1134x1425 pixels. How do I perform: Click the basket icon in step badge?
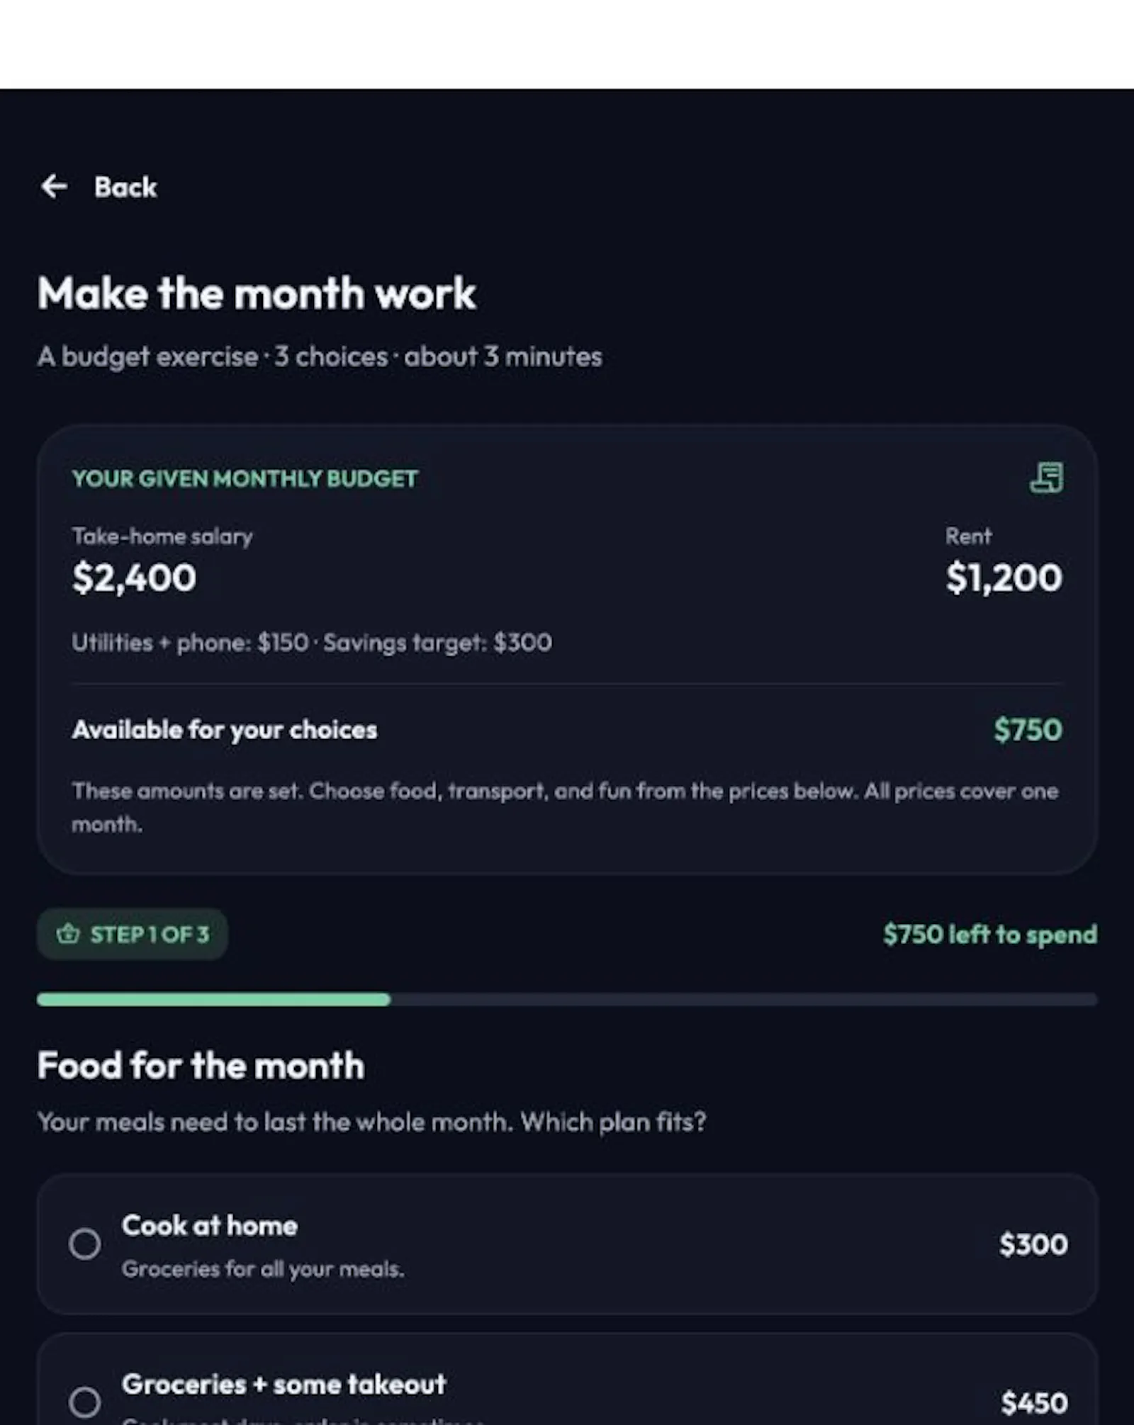(68, 934)
